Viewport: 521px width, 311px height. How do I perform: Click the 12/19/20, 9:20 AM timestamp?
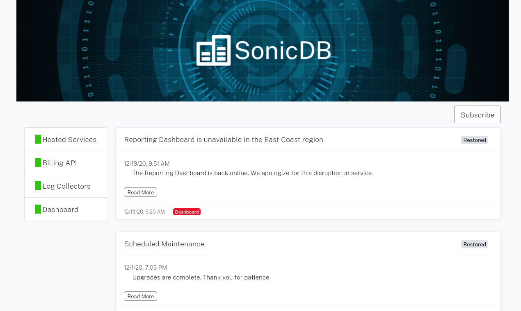point(144,212)
